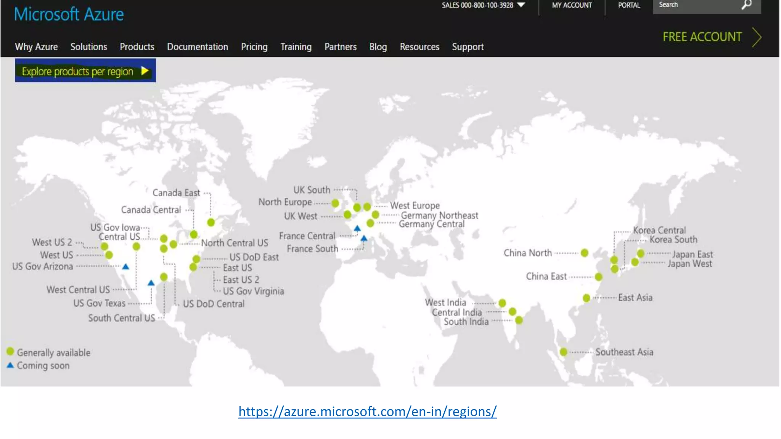The image size is (781, 439).
Task: Click the Korea Central label
Action: tap(659, 231)
